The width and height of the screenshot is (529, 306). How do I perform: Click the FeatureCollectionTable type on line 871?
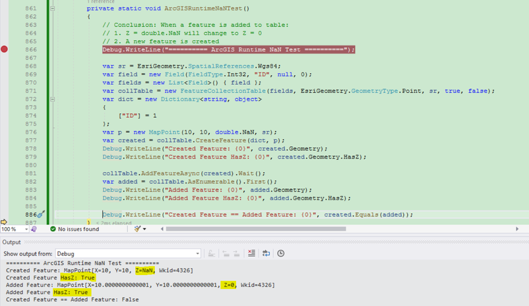[223, 91]
